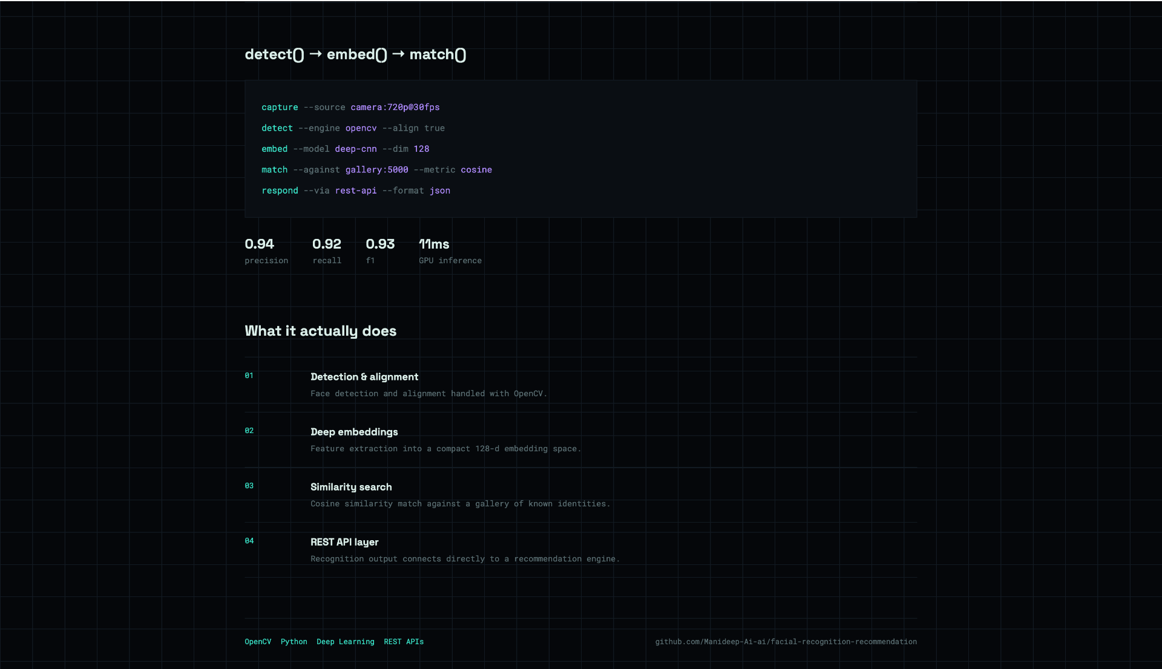Image resolution: width=1162 pixels, height=669 pixels.
Task: Click the 'precision' label
Action: point(266,261)
